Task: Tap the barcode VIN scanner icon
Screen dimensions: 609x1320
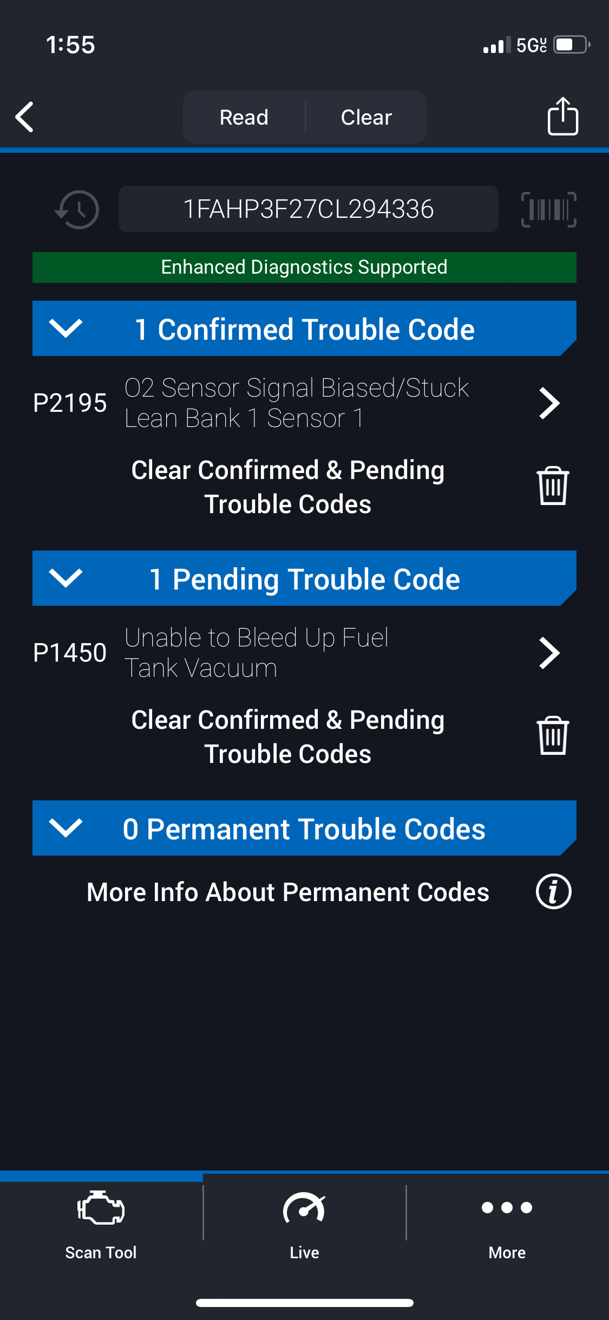Action: coord(548,209)
